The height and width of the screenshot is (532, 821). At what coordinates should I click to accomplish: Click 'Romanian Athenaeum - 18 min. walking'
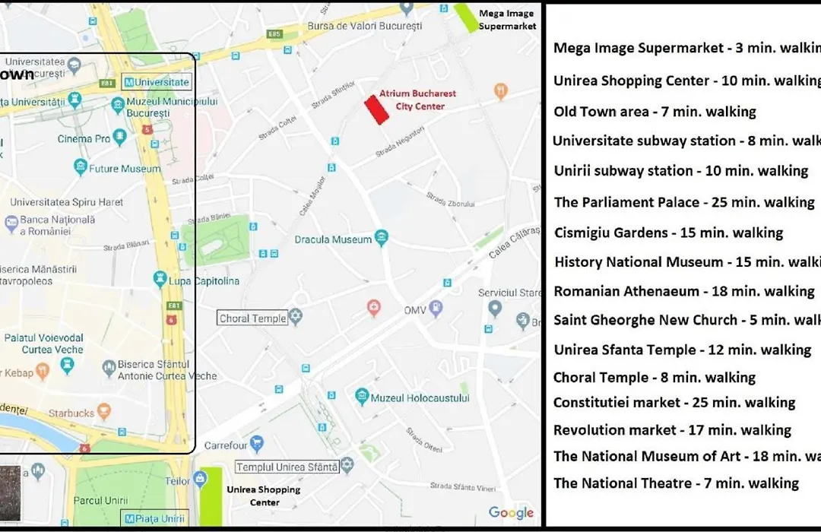(x=684, y=291)
